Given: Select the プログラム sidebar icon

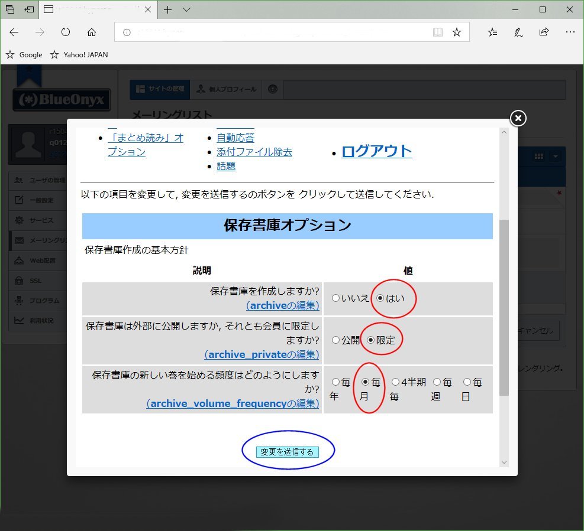Looking at the screenshot, I should [x=18, y=300].
